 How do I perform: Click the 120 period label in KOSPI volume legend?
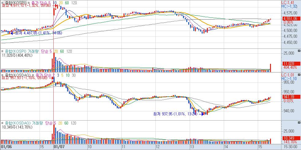click(x=69, y=52)
